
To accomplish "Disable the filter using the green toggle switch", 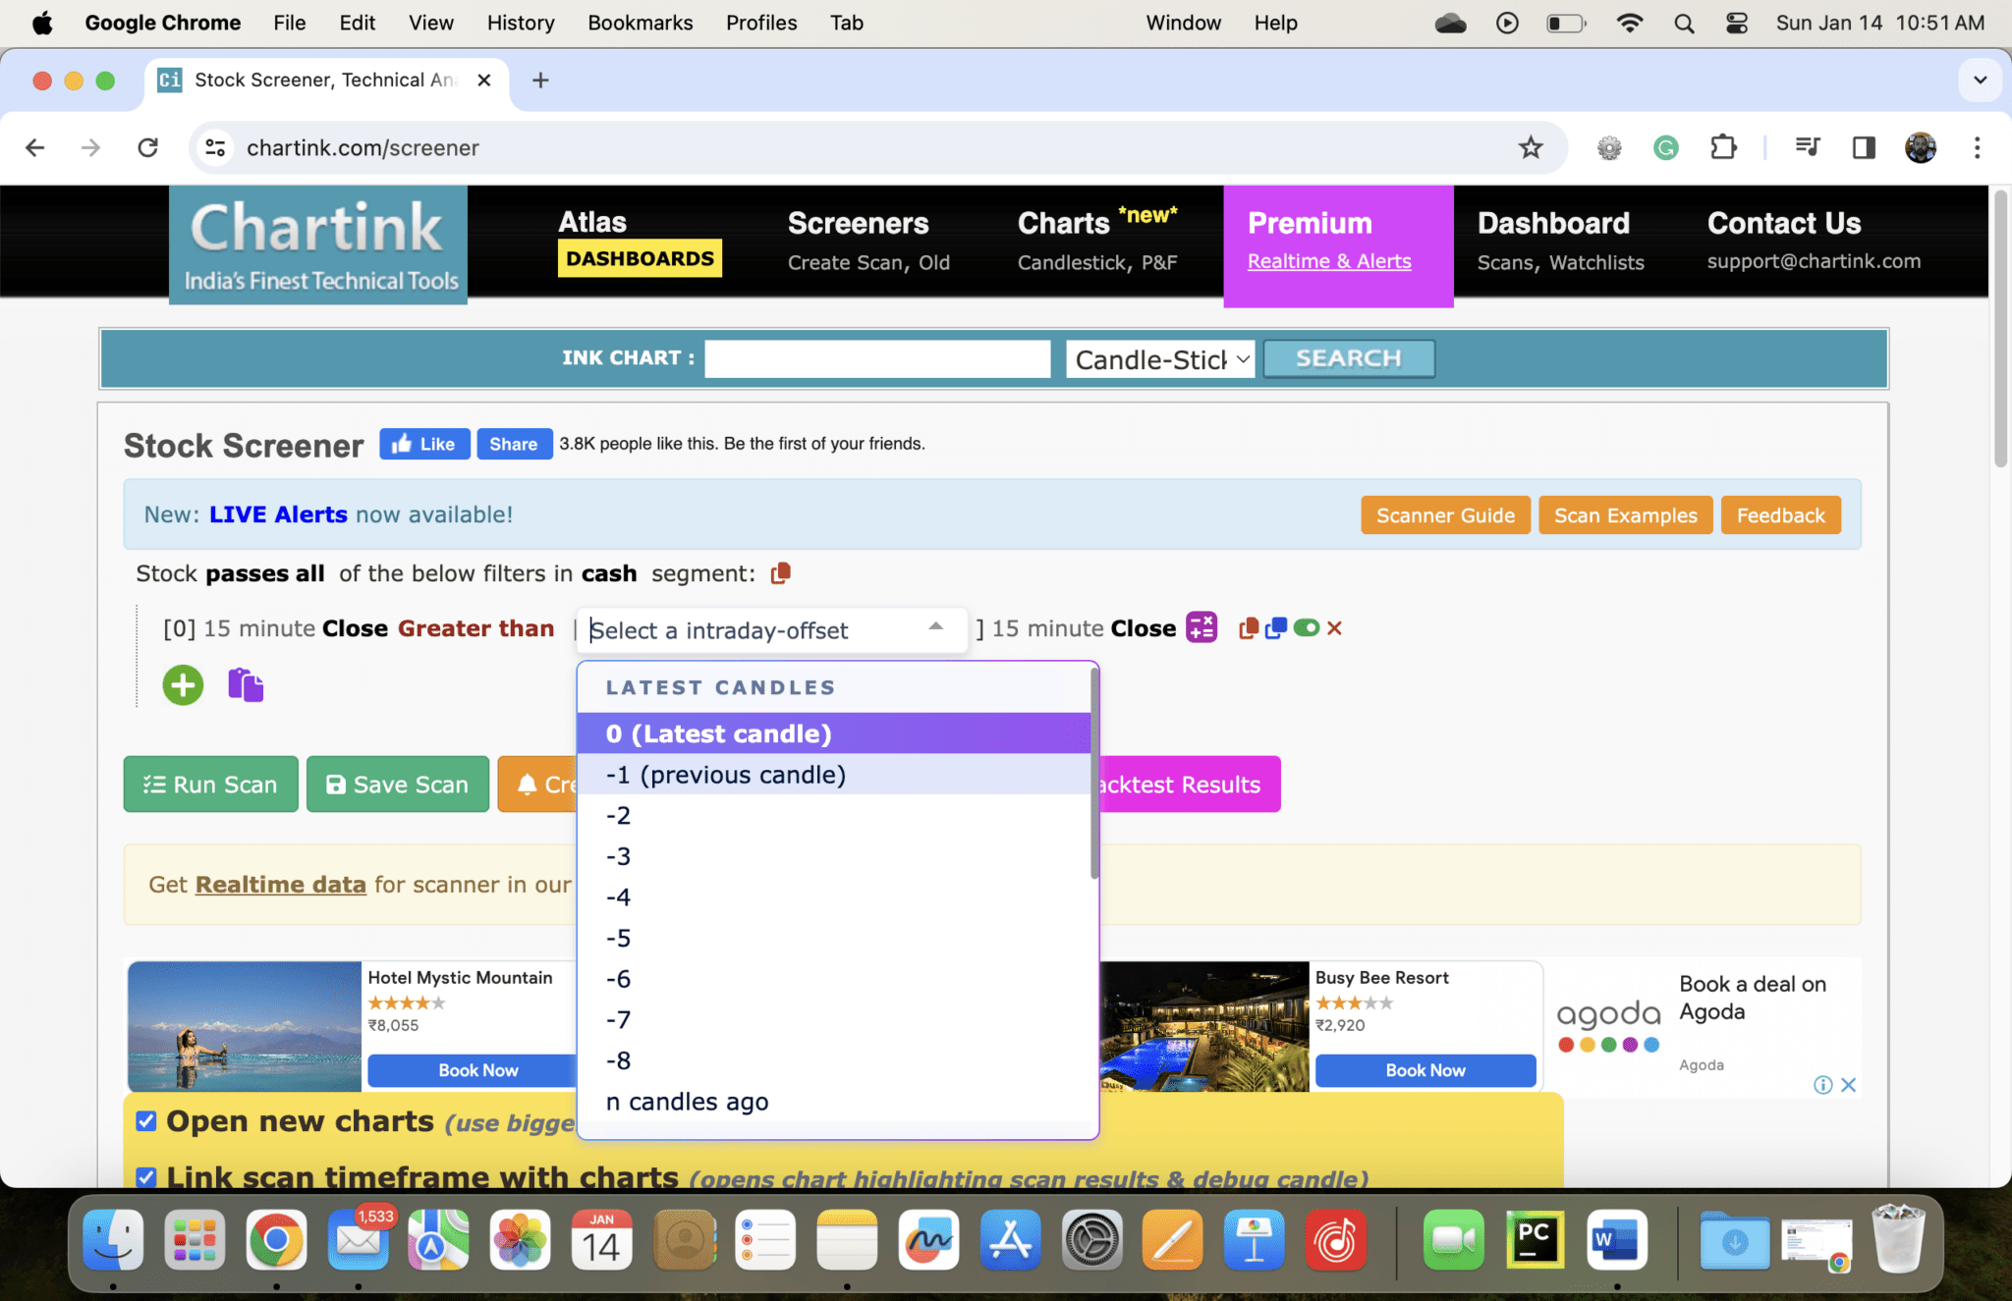I will point(1307,627).
